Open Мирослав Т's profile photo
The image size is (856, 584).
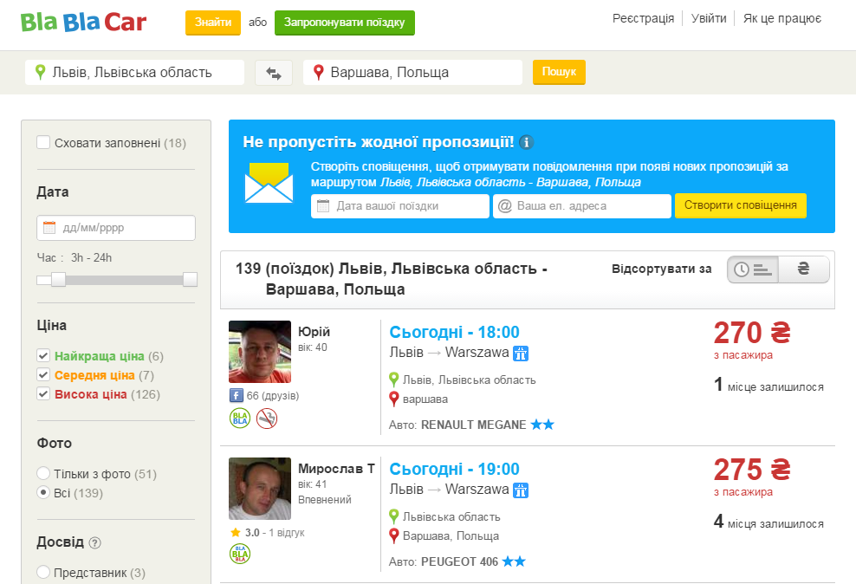(260, 489)
